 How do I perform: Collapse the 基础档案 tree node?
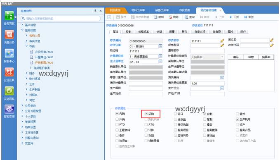click(22, 30)
